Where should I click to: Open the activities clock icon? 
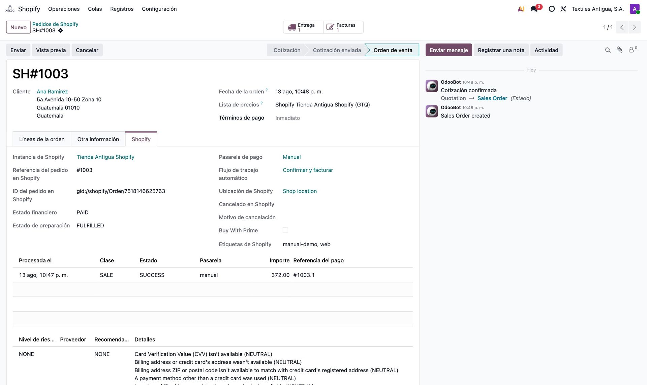point(552,9)
